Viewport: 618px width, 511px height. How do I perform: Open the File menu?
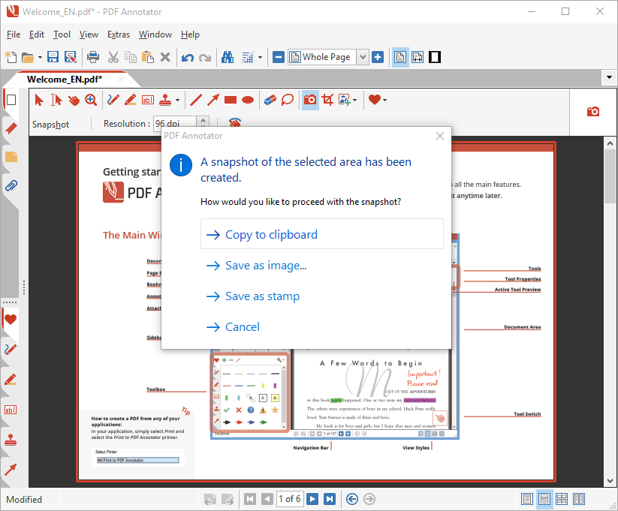14,35
